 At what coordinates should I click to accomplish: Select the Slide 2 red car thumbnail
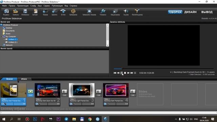(x=47, y=90)
